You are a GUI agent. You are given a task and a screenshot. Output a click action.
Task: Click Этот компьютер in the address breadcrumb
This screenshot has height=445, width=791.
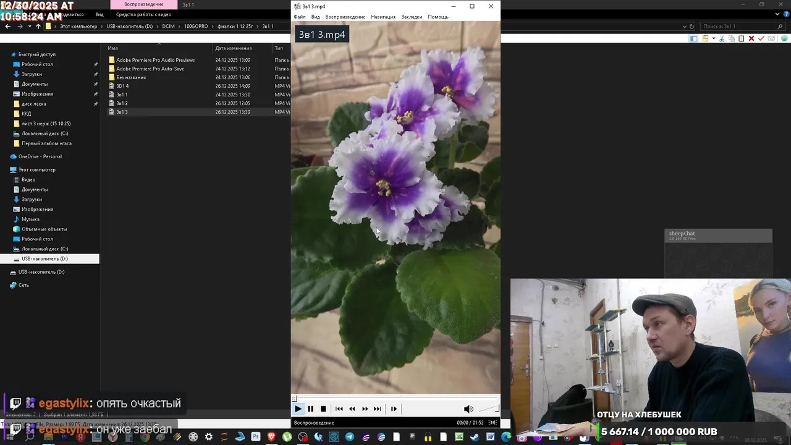[x=78, y=27]
